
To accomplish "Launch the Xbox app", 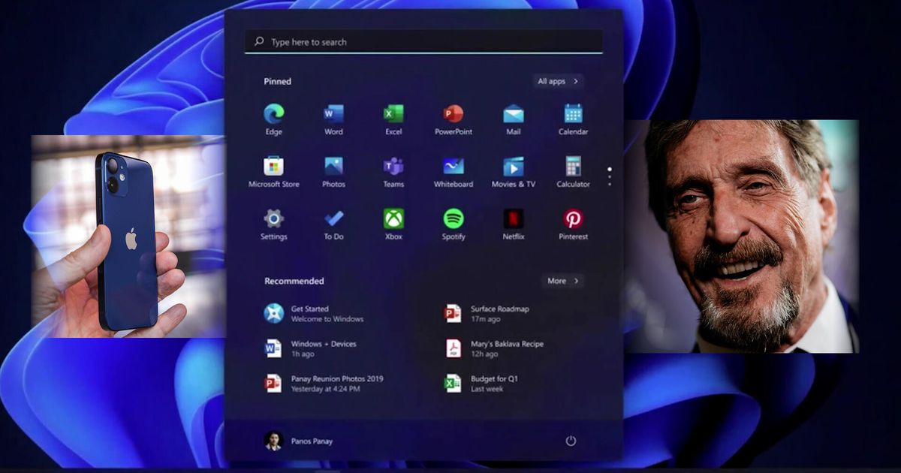I will [x=393, y=219].
